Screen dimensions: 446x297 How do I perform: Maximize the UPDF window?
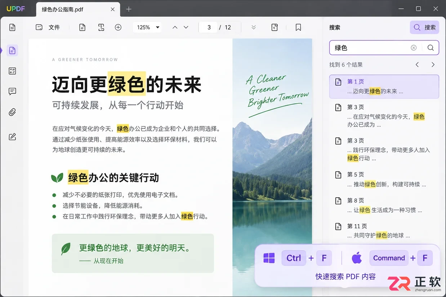coord(418,9)
